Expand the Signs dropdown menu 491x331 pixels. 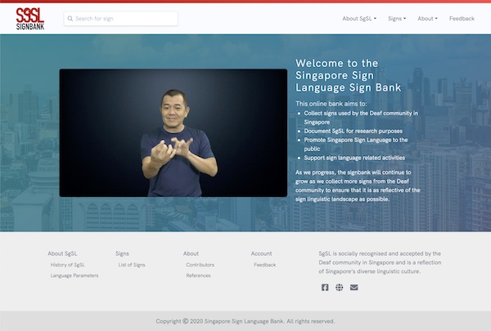tap(397, 19)
